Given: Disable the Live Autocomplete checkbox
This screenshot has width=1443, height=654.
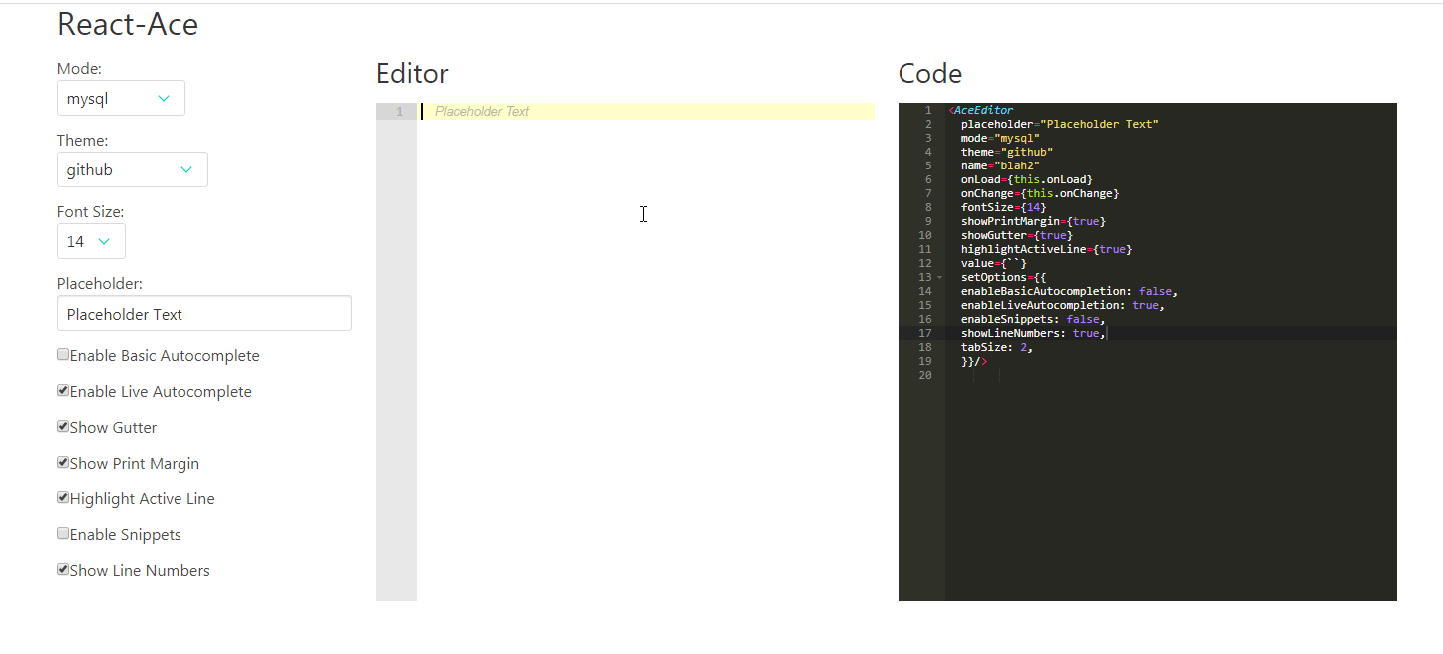Looking at the screenshot, I should pyautogui.click(x=63, y=390).
